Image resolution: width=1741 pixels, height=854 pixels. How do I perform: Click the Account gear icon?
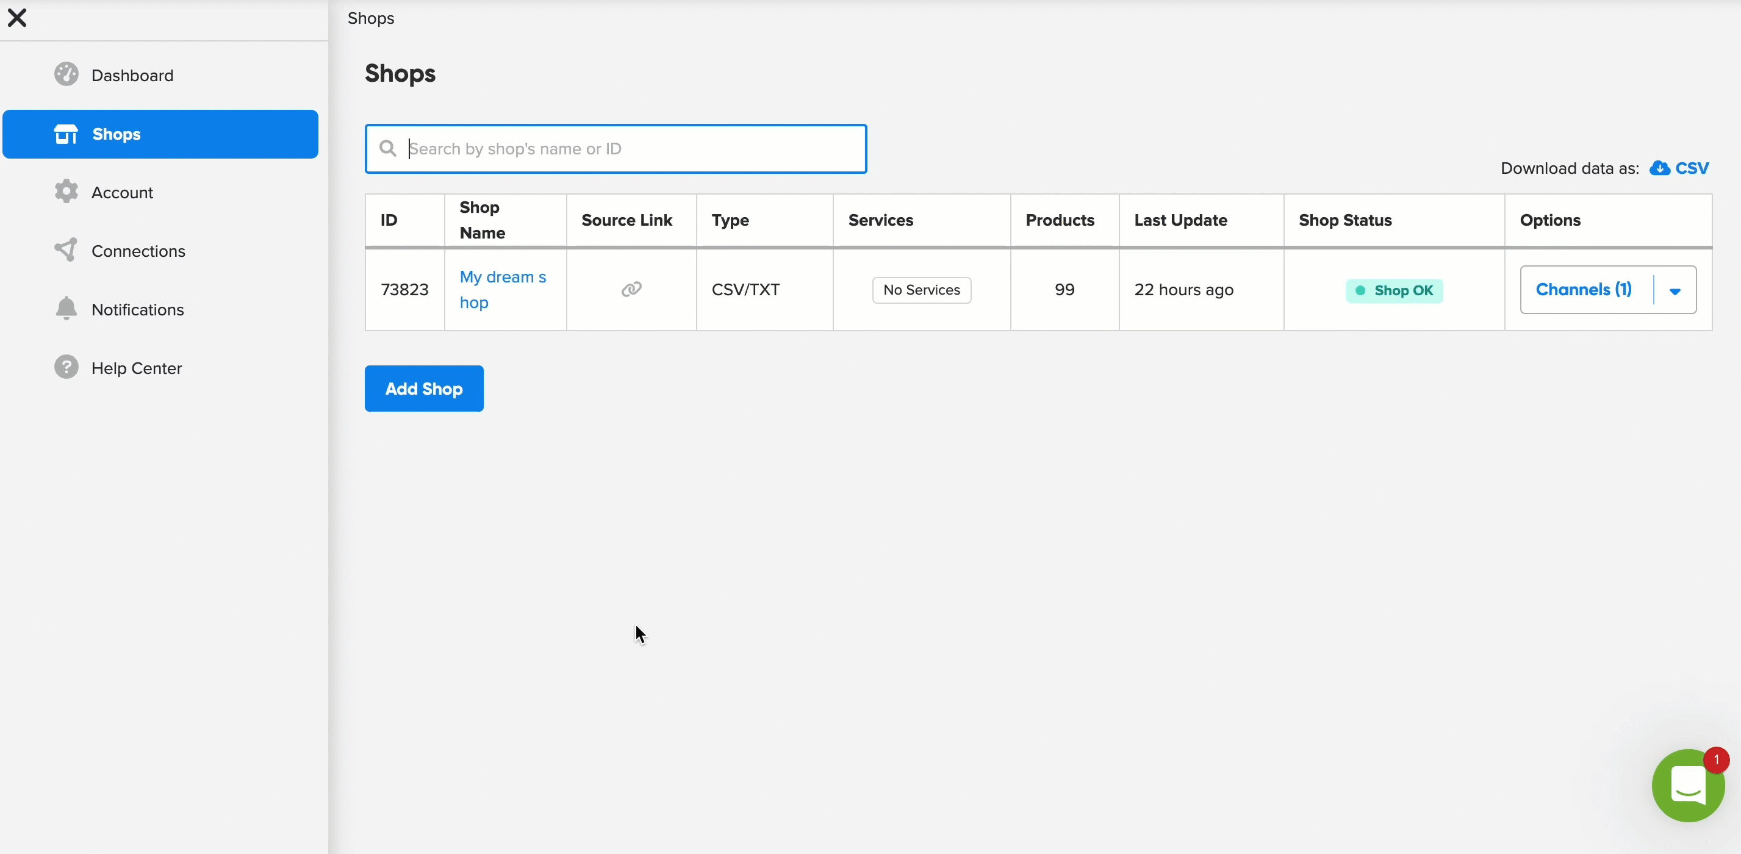click(66, 192)
